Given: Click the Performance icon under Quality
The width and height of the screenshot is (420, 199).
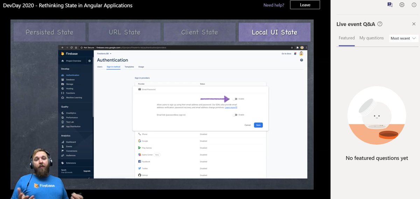Looking at the screenshot, I should click(63, 118).
